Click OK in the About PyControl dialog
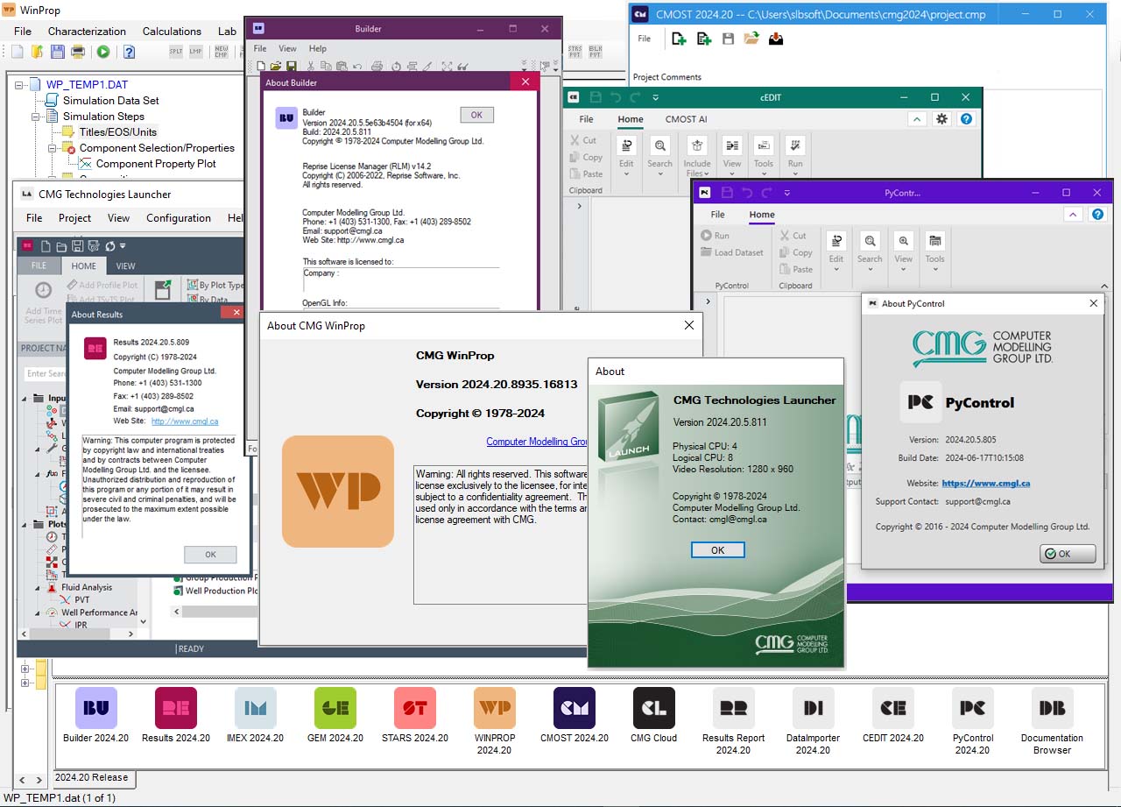This screenshot has width=1121, height=807. pos(1068,554)
